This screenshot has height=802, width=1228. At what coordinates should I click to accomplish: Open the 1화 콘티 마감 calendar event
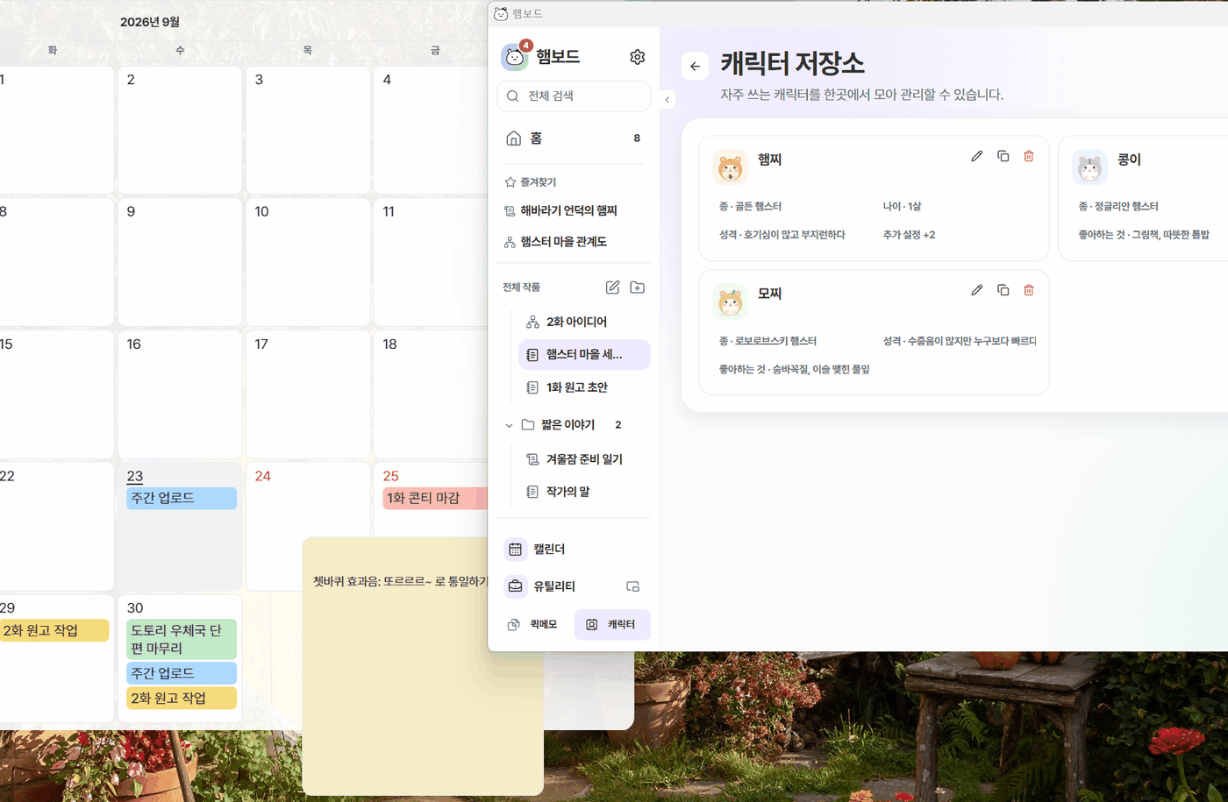(x=435, y=498)
